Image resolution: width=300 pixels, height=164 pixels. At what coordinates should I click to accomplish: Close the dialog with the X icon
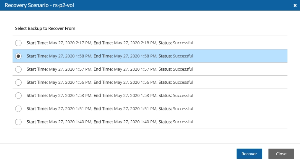click(x=295, y=5)
